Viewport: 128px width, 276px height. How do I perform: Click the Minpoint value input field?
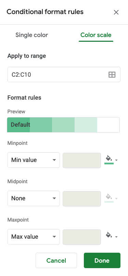coord(82,160)
